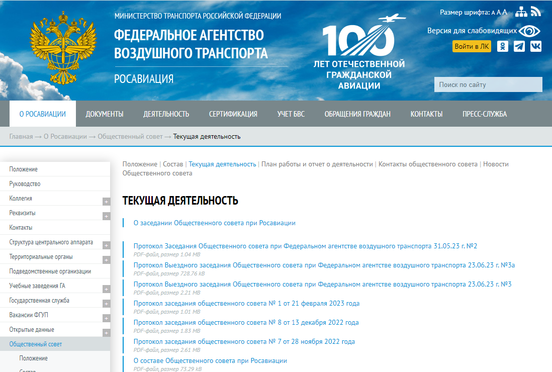The image size is (552, 372).
Task: Switch to 'Положение' sub-tab above heading
Action: click(140, 164)
